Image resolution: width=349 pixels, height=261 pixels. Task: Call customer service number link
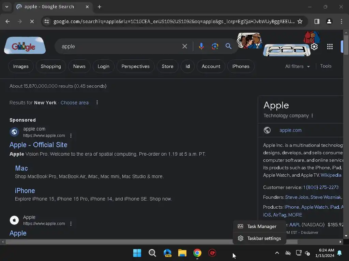pyautogui.click(x=321, y=187)
